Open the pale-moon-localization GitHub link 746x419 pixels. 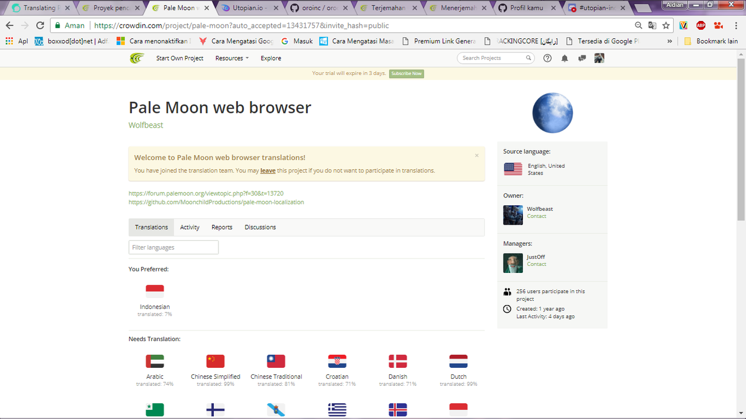[216, 202]
